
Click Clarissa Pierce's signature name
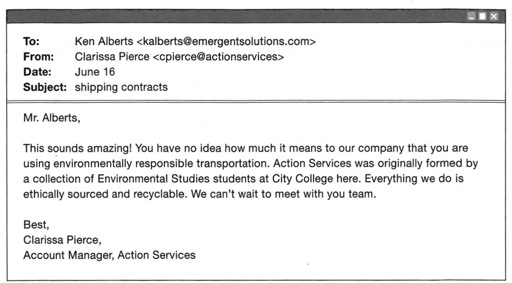62,240
